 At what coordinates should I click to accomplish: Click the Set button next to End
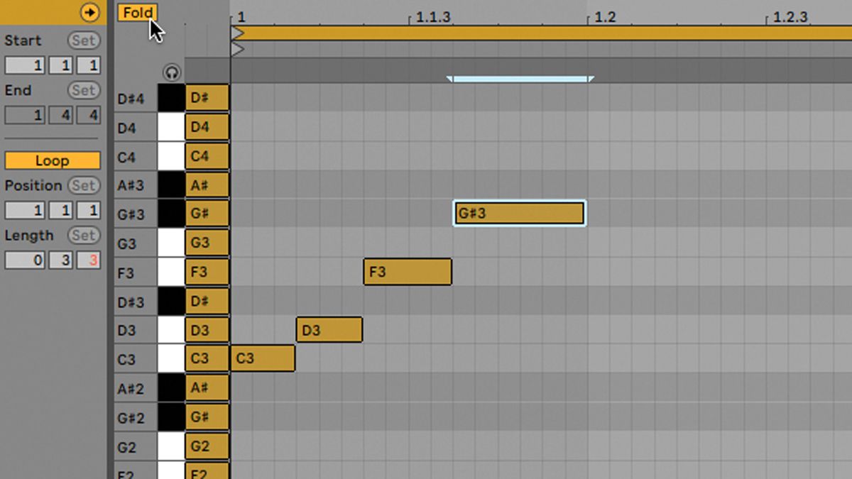(x=84, y=90)
